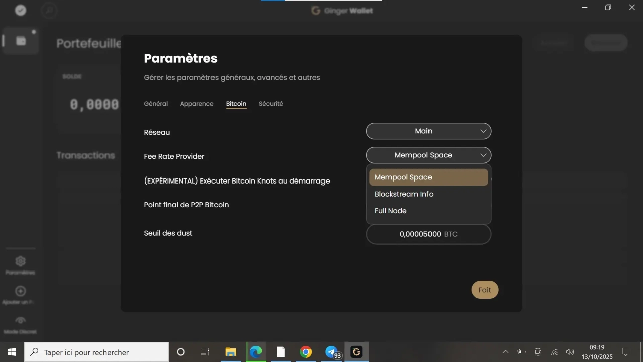Click the volume speaker tray icon
Image resolution: width=643 pixels, height=362 pixels.
click(570, 352)
